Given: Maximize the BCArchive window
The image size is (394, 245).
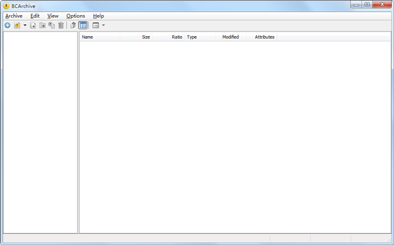Looking at the screenshot, I should point(367,5).
